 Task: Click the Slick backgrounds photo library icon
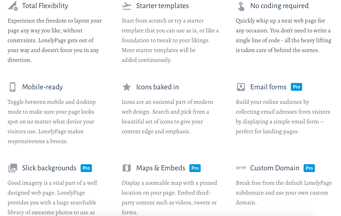coord(12,168)
